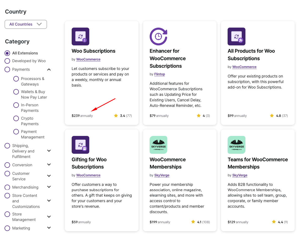Image resolution: width=297 pixels, height=234 pixels.
Task: Choose the Marketing category radio button
Action: (8, 228)
